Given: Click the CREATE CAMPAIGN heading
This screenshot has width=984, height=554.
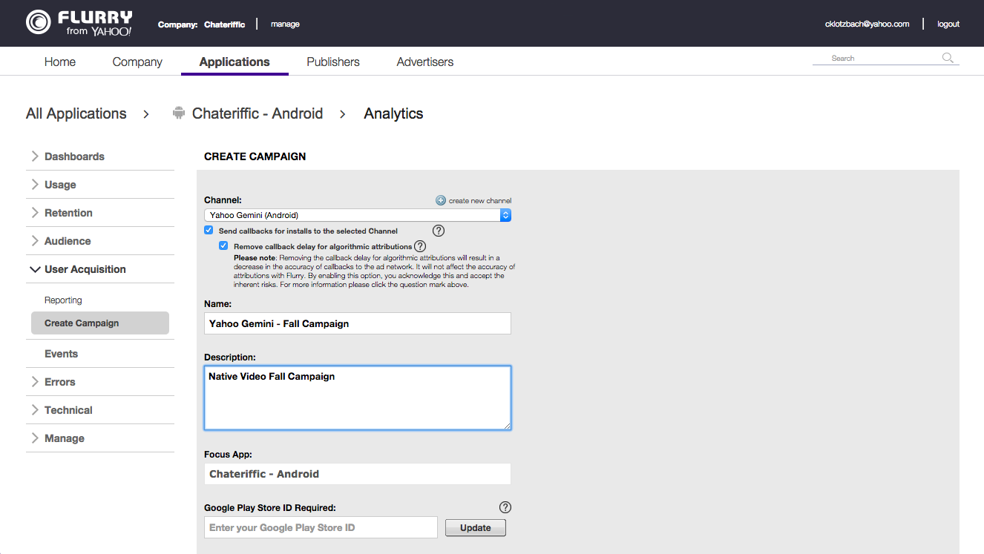Looking at the screenshot, I should [255, 156].
